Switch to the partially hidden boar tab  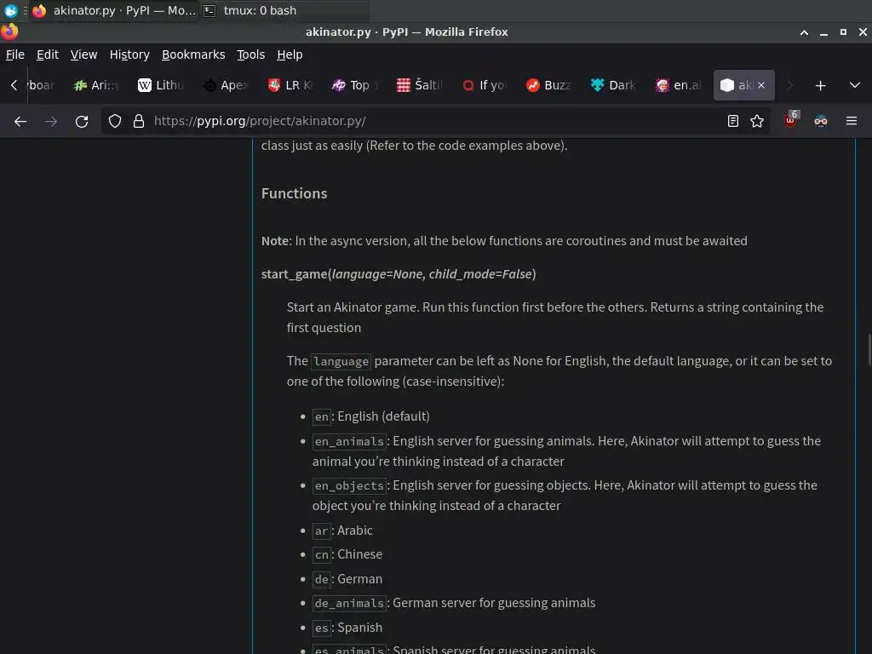click(42, 85)
